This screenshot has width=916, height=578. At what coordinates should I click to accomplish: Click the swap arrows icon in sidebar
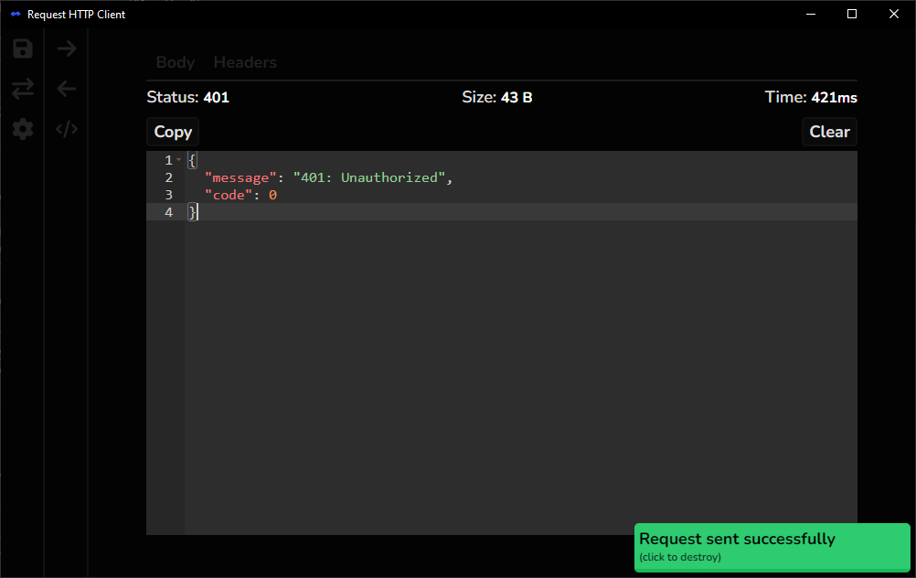[x=23, y=89]
